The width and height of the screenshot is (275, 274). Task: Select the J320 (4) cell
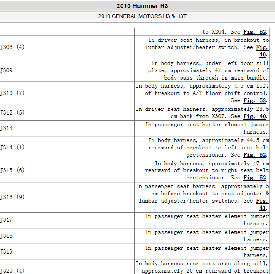[x=67, y=267]
